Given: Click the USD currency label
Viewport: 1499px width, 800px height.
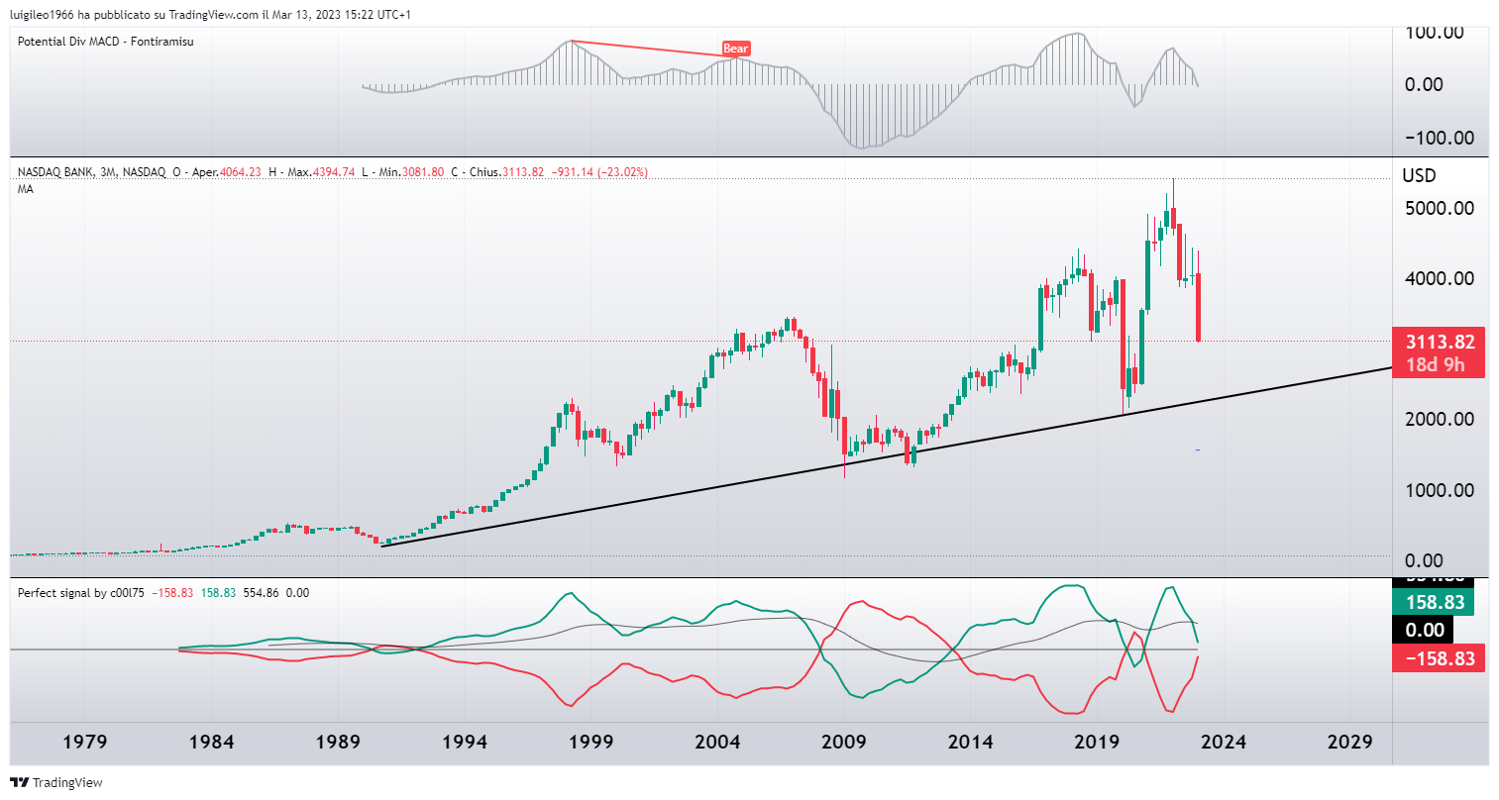Looking at the screenshot, I should (x=1420, y=176).
